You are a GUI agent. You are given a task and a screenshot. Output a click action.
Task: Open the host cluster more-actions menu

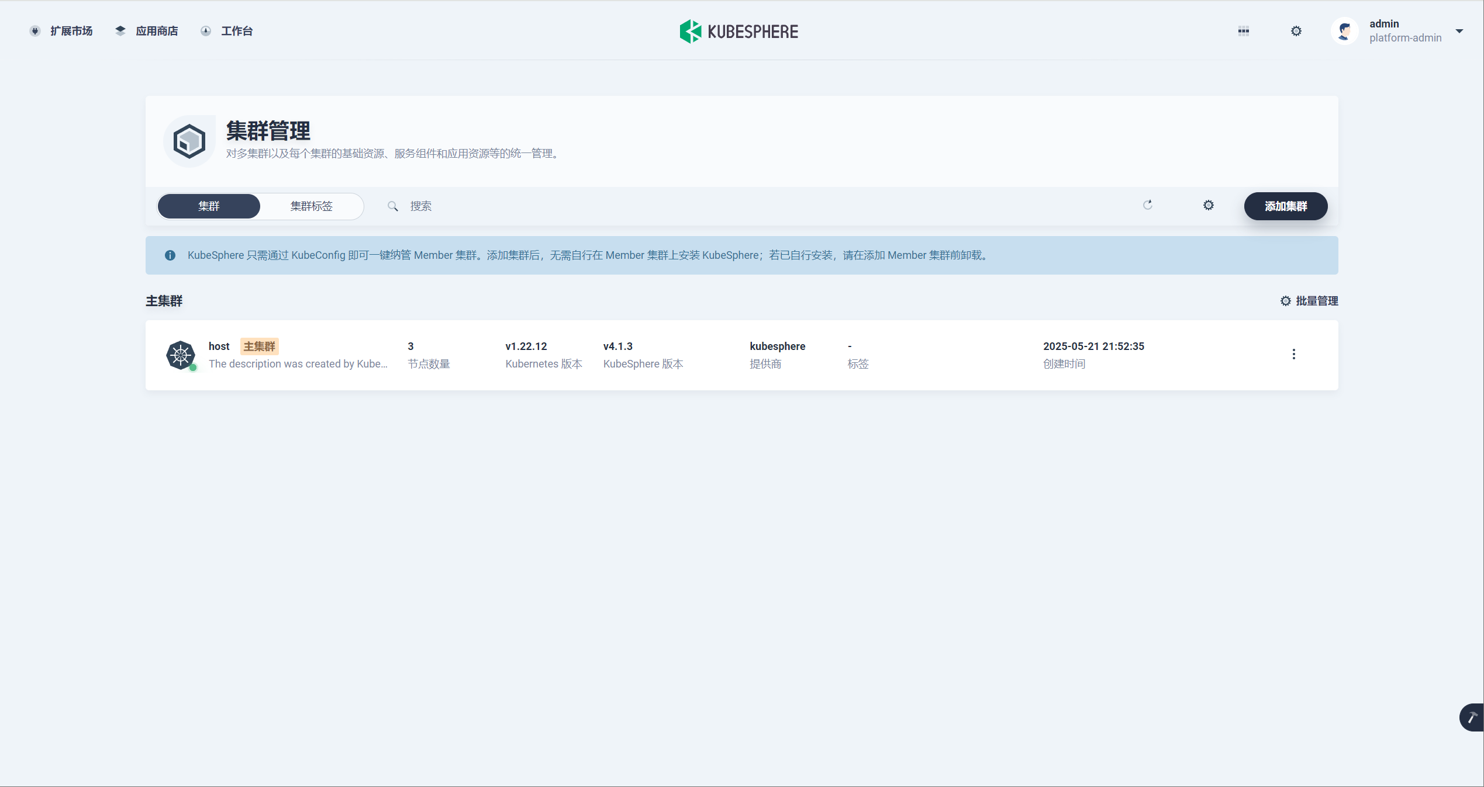tap(1294, 354)
